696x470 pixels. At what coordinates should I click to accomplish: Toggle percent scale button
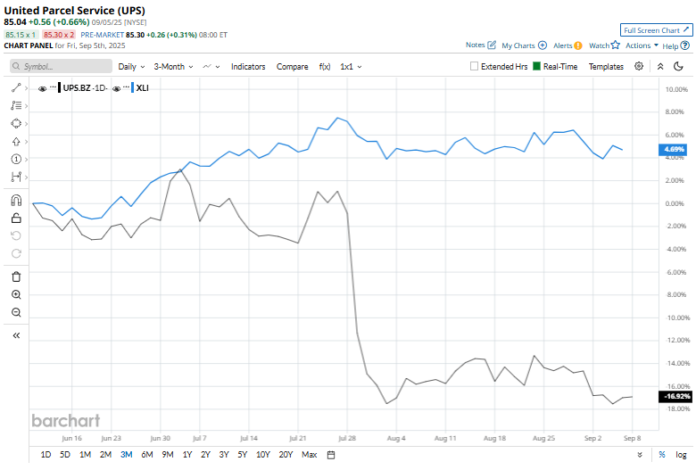[662, 455]
